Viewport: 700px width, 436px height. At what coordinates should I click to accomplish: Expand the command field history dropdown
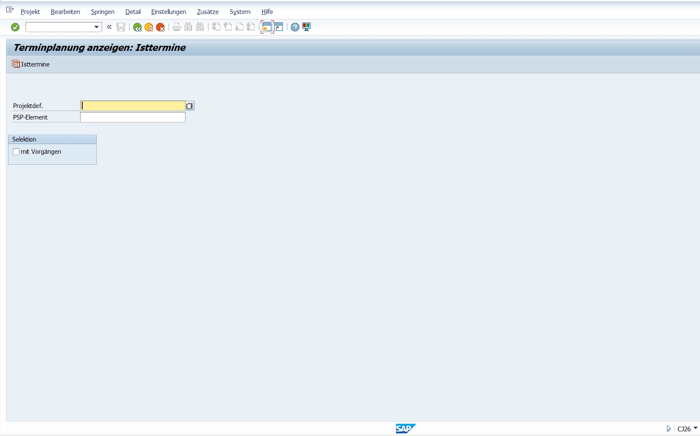[96, 27]
